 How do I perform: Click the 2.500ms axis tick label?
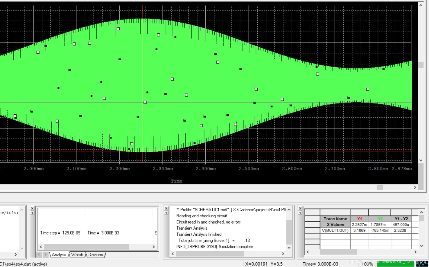249,169
